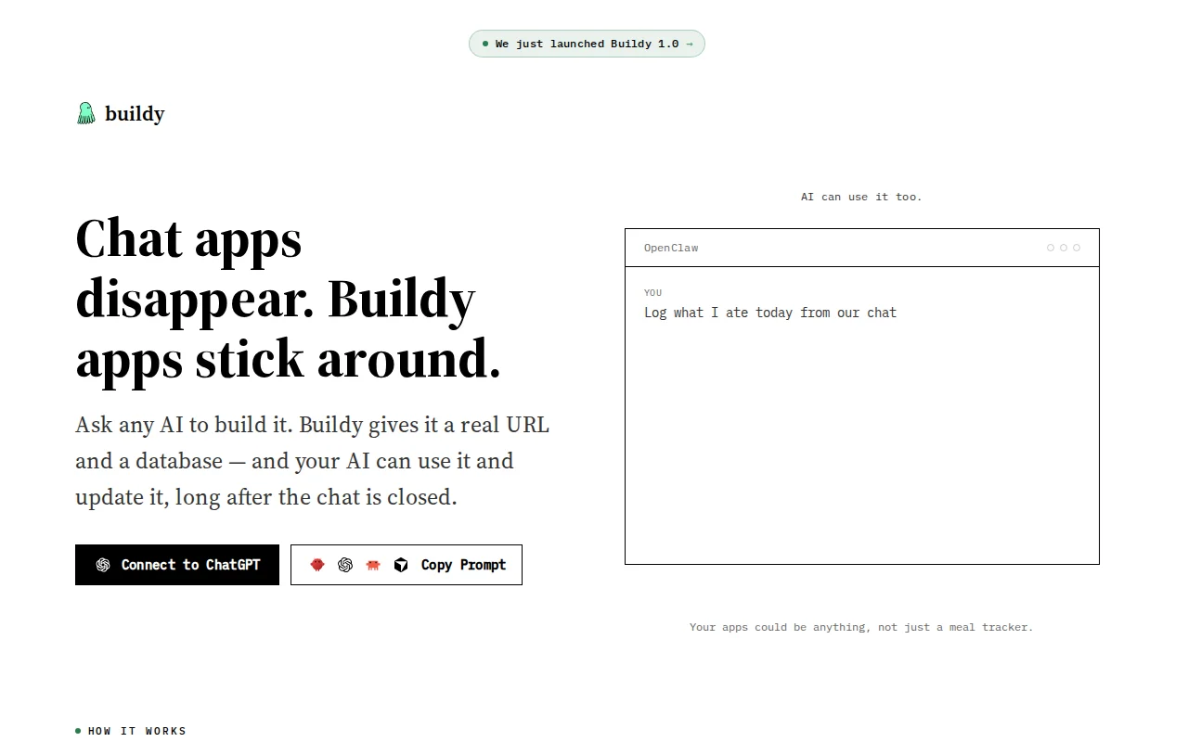The image size is (1188, 742).
Task: Click the buildy squid logo icon
Action: [85, 114]
